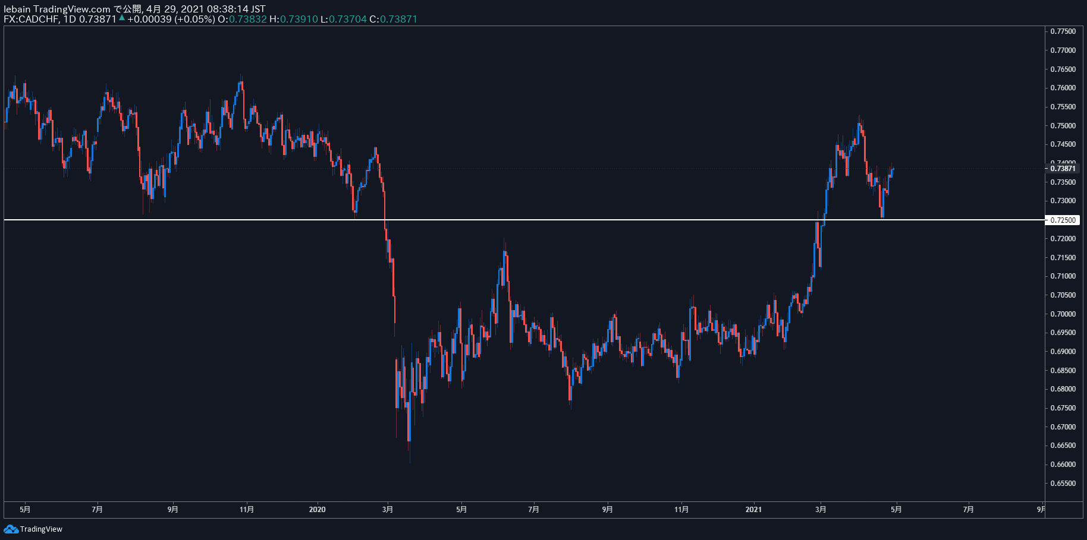Click the low value L:0.73704
The image size is (1087, 540).
point(344,19)
